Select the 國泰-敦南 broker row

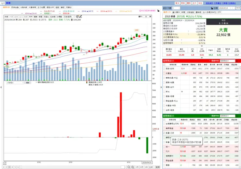(x=201, y=69)
